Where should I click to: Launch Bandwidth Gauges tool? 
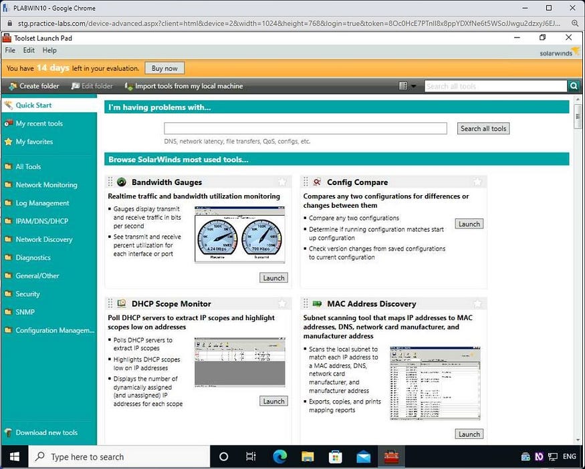click(x=273, y=278)
